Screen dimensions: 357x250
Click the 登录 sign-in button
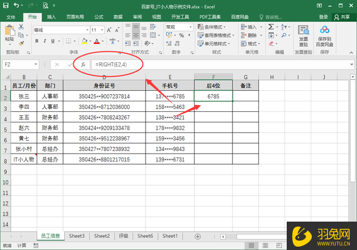pos(324,17)
